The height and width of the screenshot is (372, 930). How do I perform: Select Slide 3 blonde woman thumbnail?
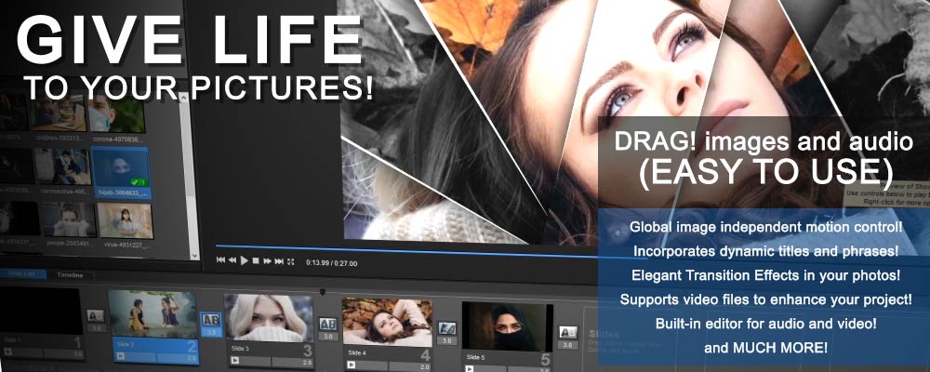270,318
